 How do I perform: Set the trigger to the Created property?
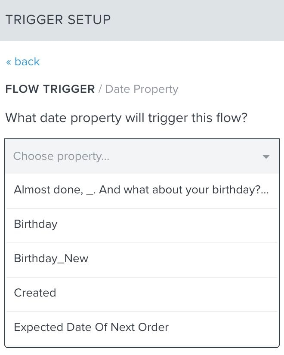point(35,293)
